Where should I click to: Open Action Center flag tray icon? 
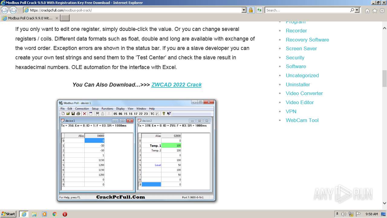click(x=358, y=214)
